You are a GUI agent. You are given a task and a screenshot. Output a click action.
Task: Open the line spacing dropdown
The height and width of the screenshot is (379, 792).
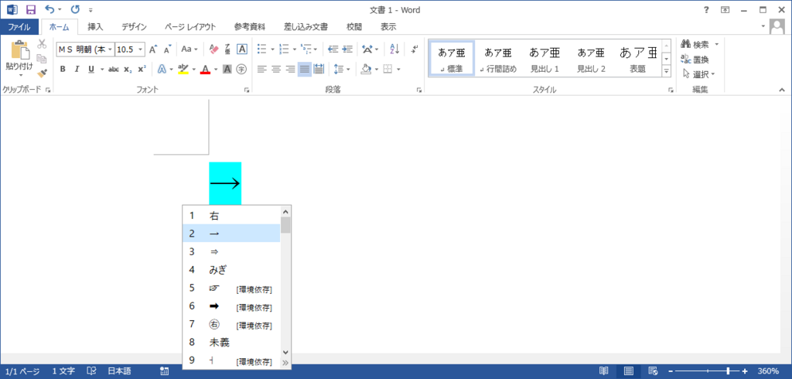pos(343,70)
